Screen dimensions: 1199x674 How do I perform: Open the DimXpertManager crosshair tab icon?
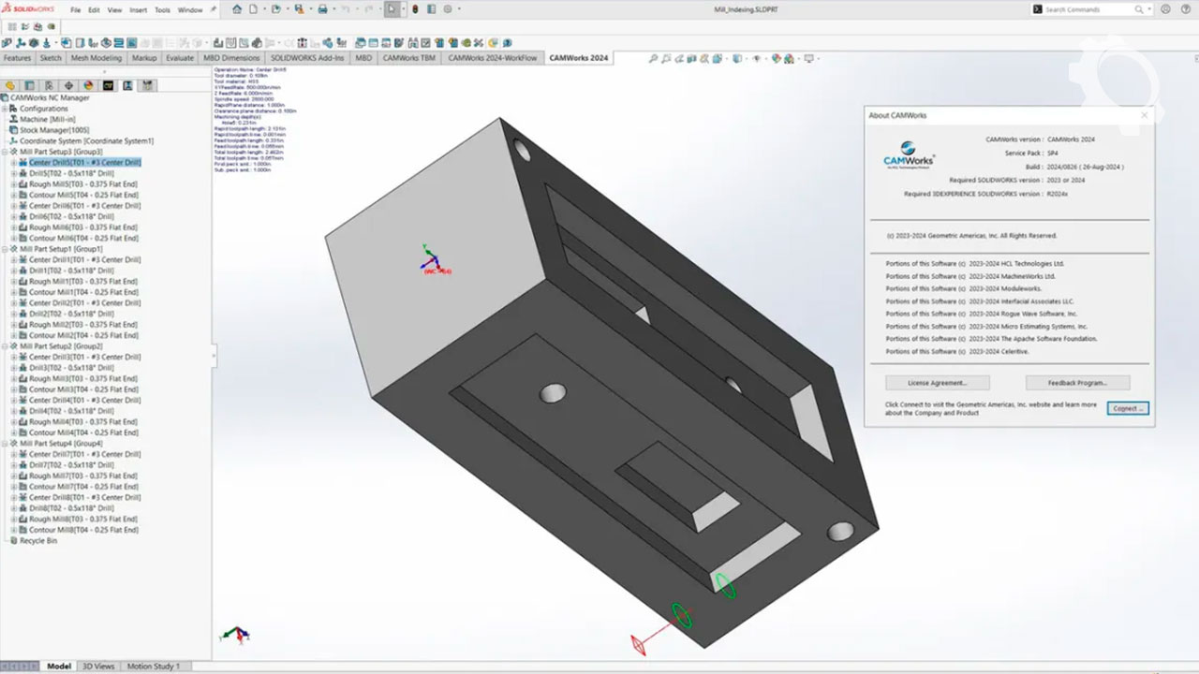coord(68,85)
